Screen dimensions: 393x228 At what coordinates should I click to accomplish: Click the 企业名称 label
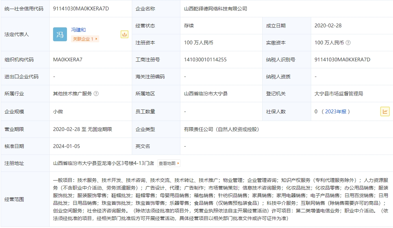145,9
